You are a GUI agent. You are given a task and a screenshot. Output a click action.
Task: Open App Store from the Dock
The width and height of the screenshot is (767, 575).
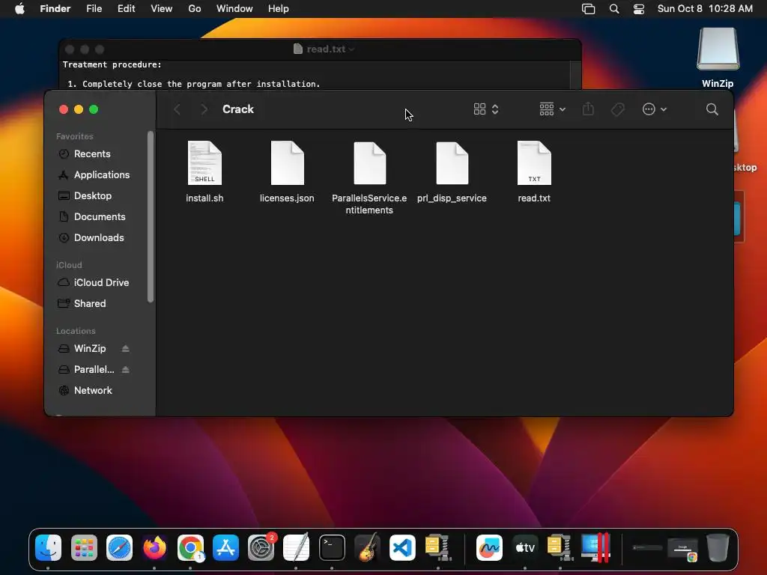(225, 547)
